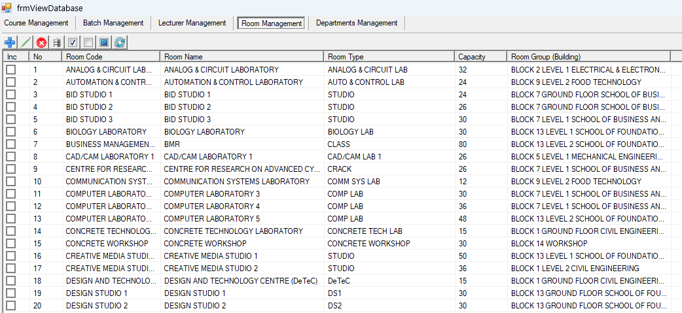Tick the checkbox for row 2 Automation & Control
The image size is (682, 313).
click(x=10, y=82)
